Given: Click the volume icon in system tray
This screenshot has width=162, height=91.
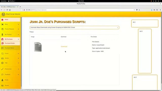Looking at the screenshot, I should [x=156, y=1].
